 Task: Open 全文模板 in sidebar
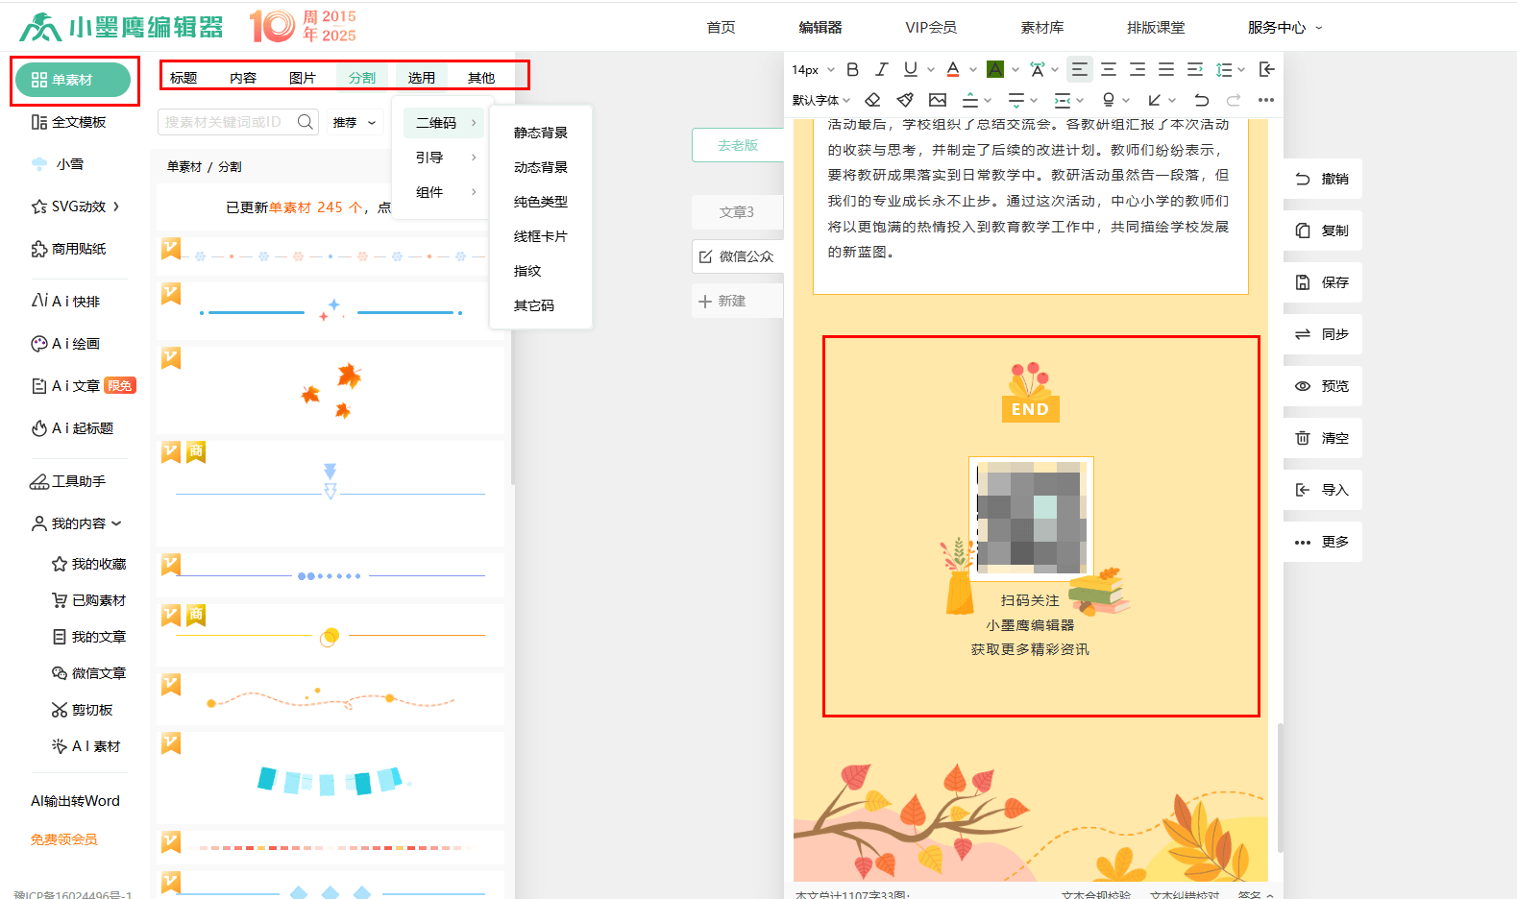click(x=68, y=122)
